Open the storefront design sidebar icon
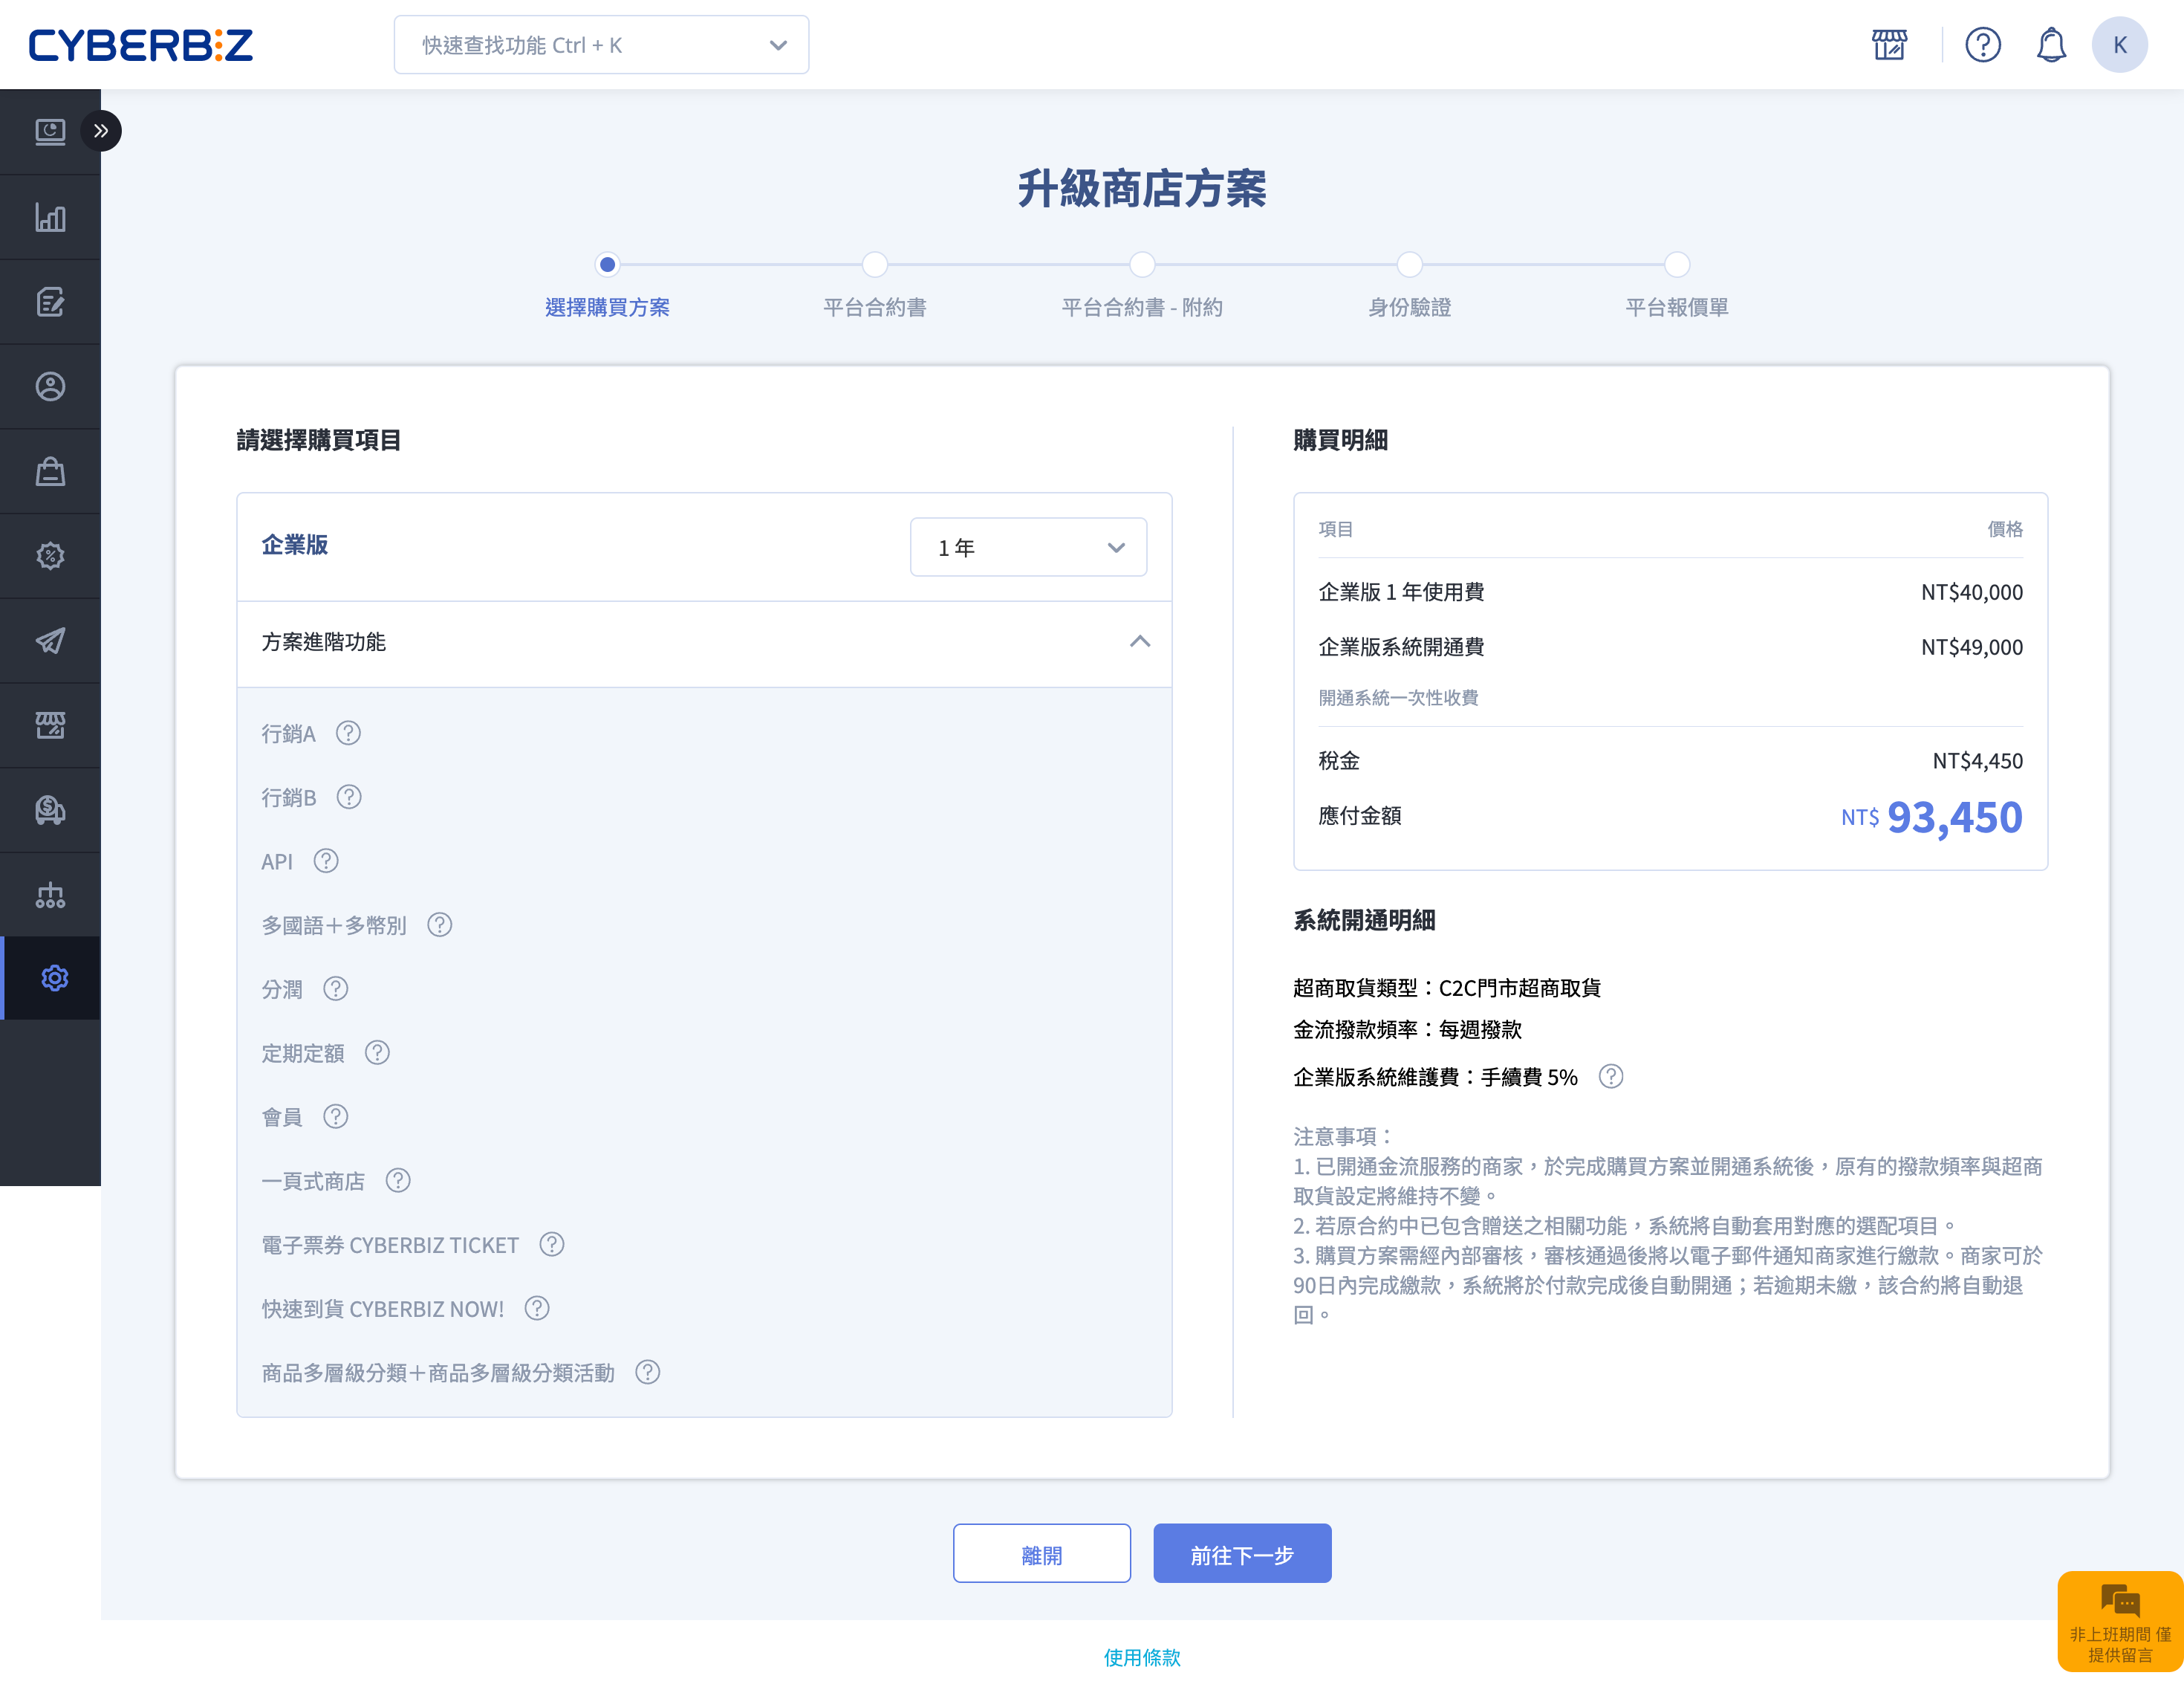 click(x=50, y=725)
